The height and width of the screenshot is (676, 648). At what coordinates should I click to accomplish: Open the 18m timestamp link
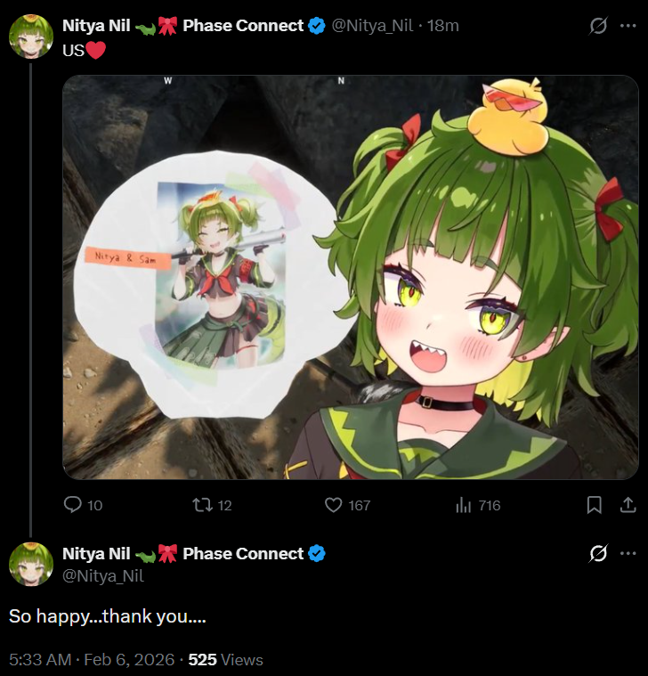click(x=443, y=26)
